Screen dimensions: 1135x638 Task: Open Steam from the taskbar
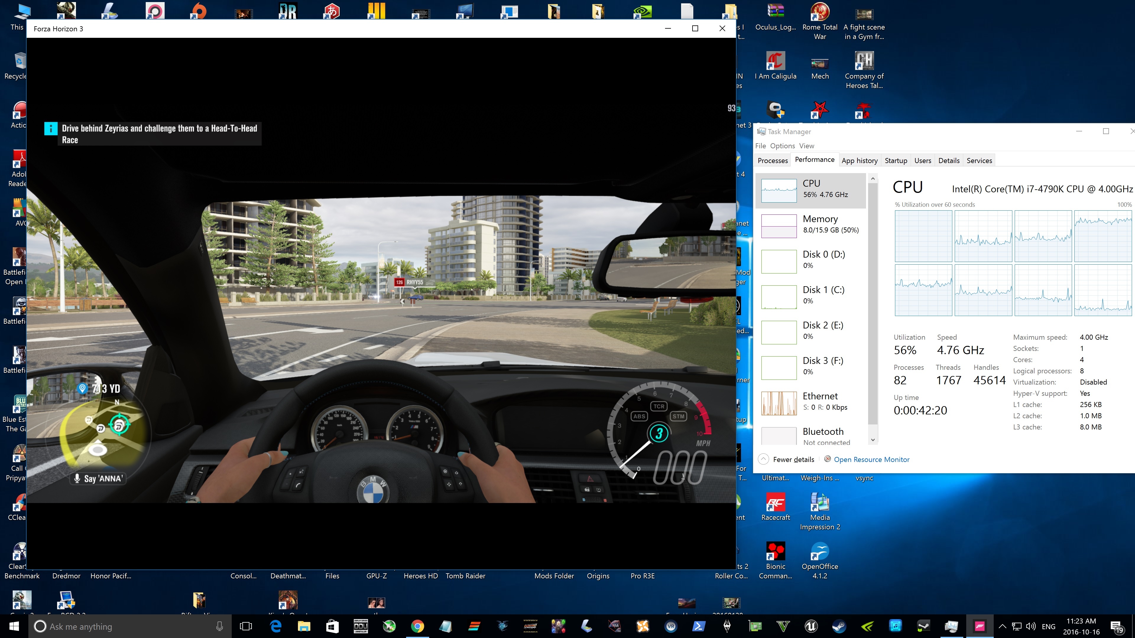click(x=839, y=626)
